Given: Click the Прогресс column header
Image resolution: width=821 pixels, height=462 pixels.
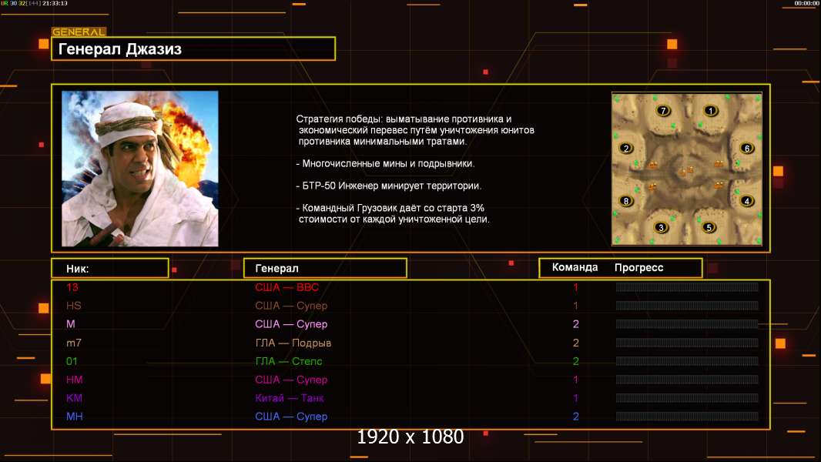Looking at the screenshot, I should tap(638, 267).
